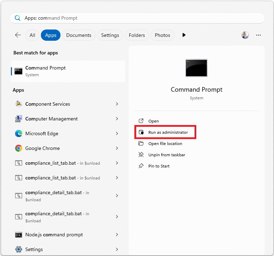Click the large Command Prompt preview icon
Viewport: 274px width, 256px height.
coord(196,68)
